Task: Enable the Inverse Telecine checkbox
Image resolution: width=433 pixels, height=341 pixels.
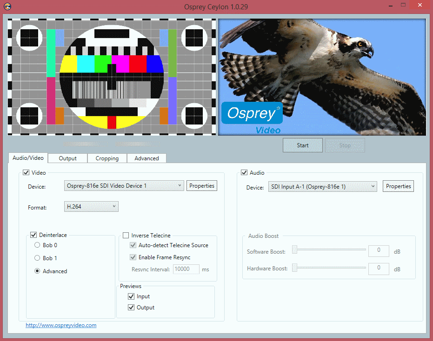Action: click(x=126, y=236)
